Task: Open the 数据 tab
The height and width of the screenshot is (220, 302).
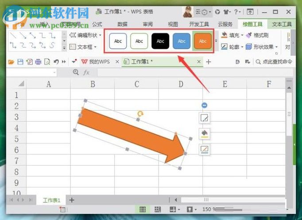Action: coord(123,24)
